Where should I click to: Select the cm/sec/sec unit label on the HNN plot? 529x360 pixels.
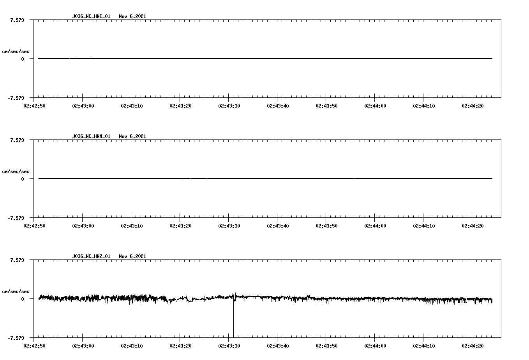(16, 171)
